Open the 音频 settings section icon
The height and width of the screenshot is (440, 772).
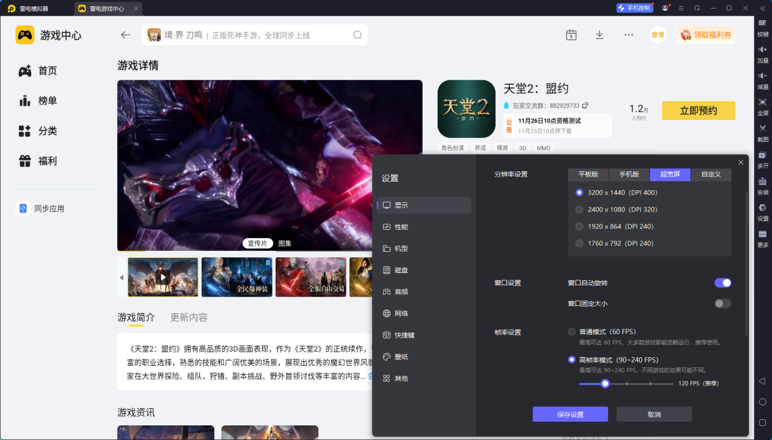[x=387, y=291]
